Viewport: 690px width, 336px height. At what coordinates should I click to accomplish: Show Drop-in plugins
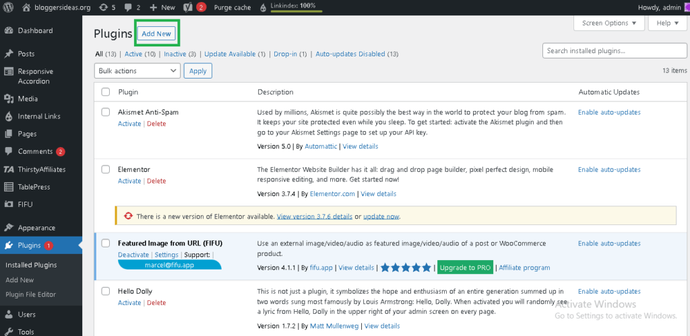[x=286, y=54]
